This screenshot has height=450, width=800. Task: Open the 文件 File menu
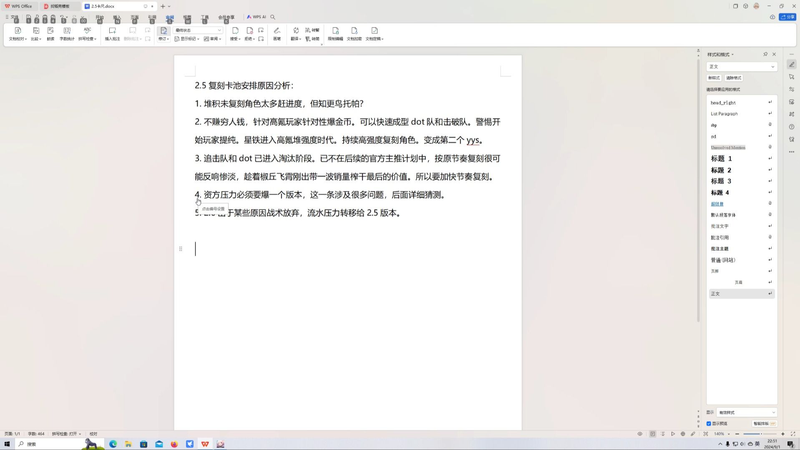click(12, 17)
